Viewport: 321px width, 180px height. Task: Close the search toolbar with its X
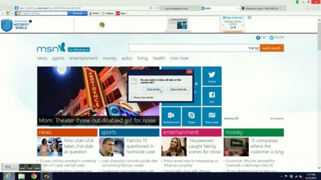coord(3,13)
